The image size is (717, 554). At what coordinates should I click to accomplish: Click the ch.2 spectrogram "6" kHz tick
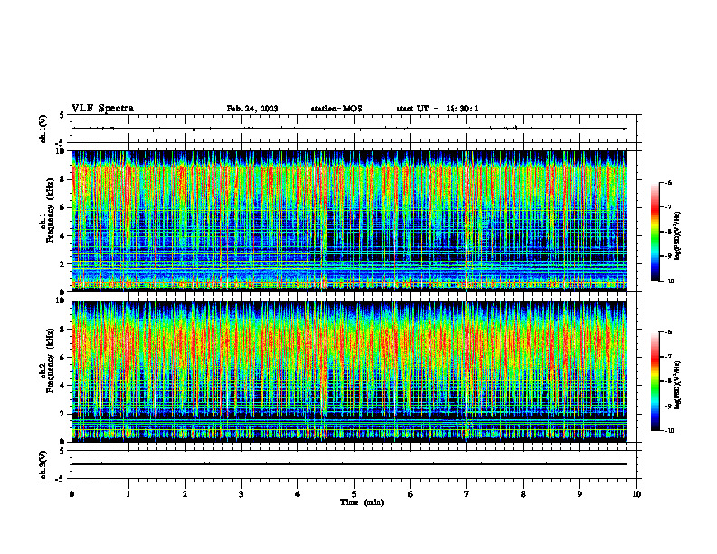click(63, 358)
